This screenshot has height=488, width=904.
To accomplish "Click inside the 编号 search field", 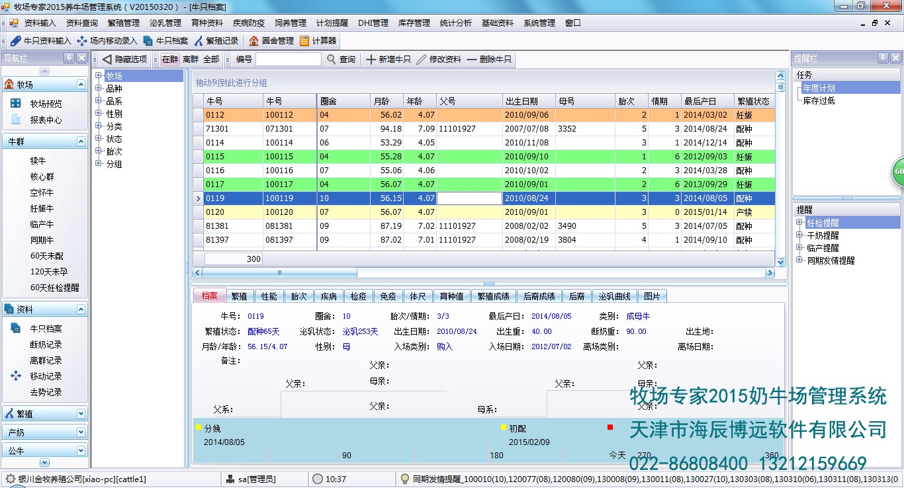I will pos(288,58).
